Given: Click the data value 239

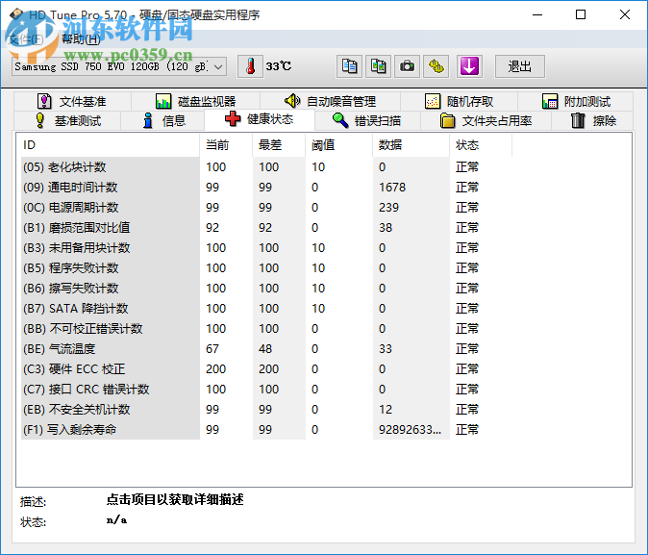Looking at the screenshot, I should pyautogui.click(x=388, y=208).
